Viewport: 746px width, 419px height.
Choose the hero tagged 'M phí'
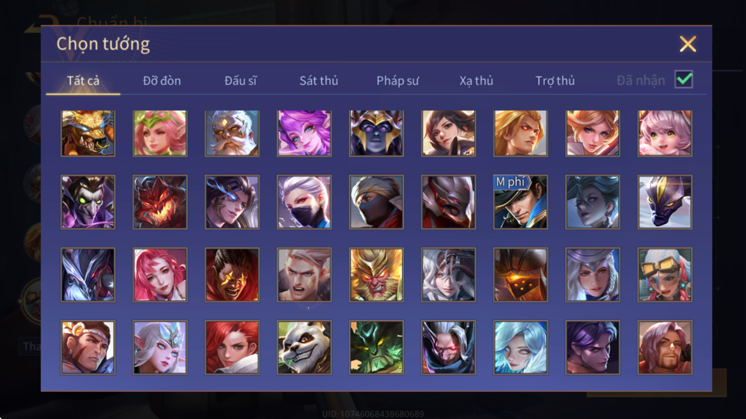(520, 202)
